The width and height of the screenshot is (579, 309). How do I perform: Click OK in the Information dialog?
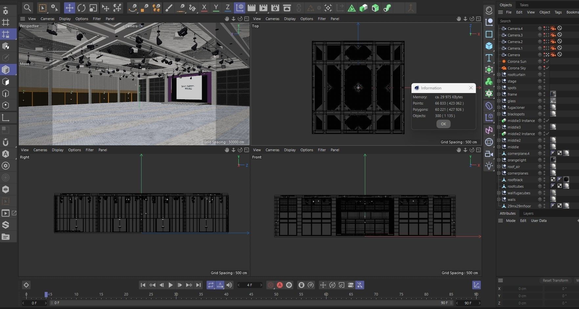[x=443, y=124]
